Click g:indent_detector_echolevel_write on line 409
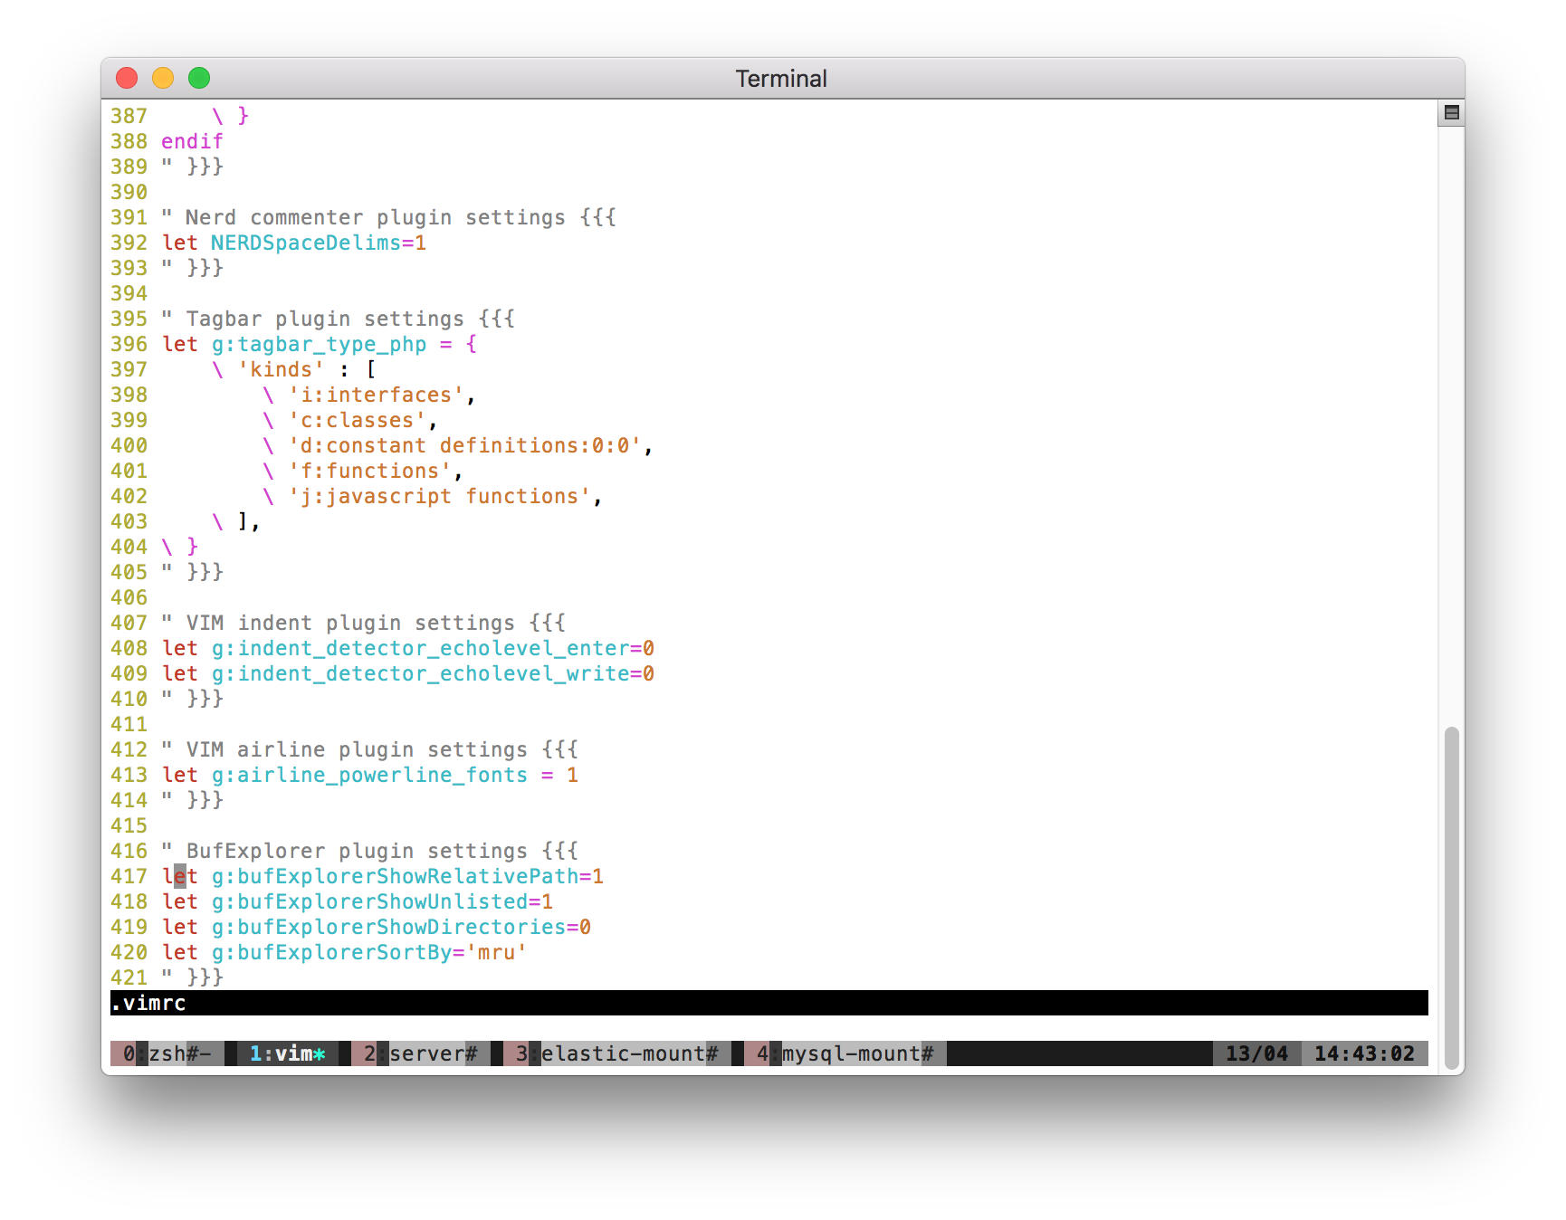 tap(420, 673)
